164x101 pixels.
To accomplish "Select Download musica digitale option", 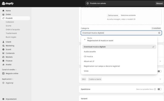I will [119, 47].
